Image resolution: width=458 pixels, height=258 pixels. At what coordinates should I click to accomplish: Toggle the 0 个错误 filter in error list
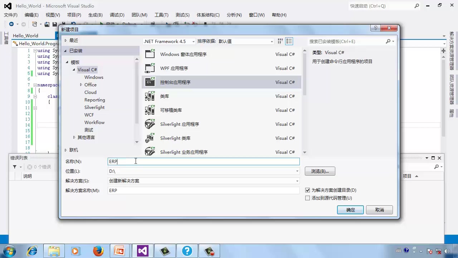(39, 167)
